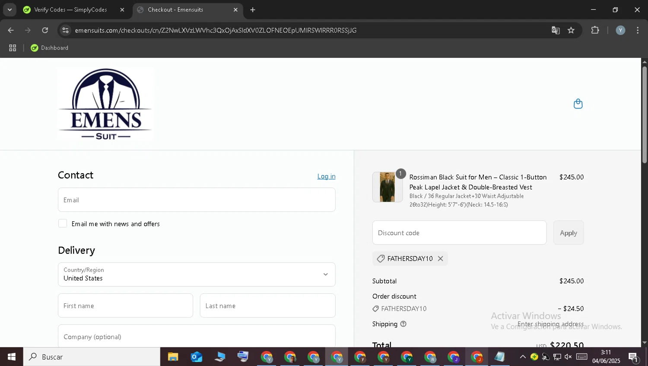The width and height of the screenshot is (648, 366).
Task: Click the Log in link
Action: pos(326,176)
